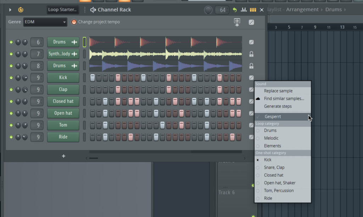Screen dimensions: 363x217
Task: Click the first step of Kick row
Action: click(93, 78)
